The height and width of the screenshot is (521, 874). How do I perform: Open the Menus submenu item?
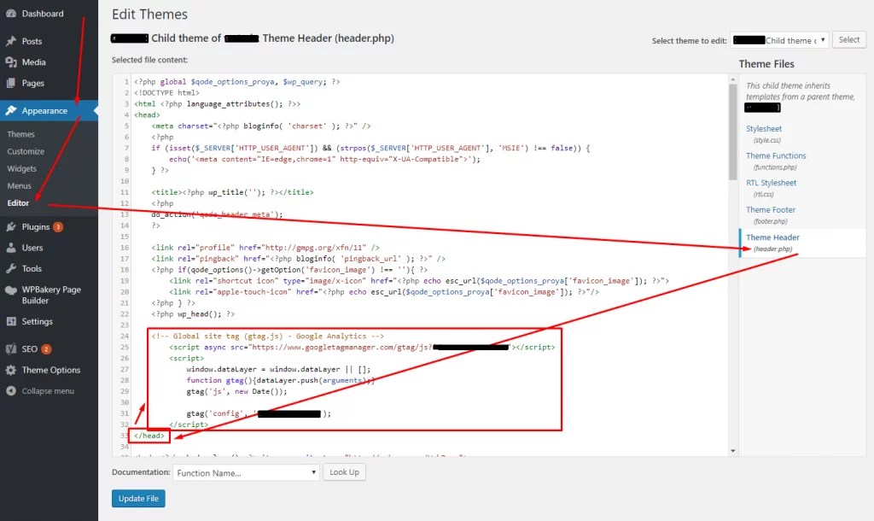[x=20, y=186]
